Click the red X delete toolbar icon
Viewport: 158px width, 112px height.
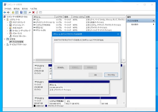coord(33,12)
